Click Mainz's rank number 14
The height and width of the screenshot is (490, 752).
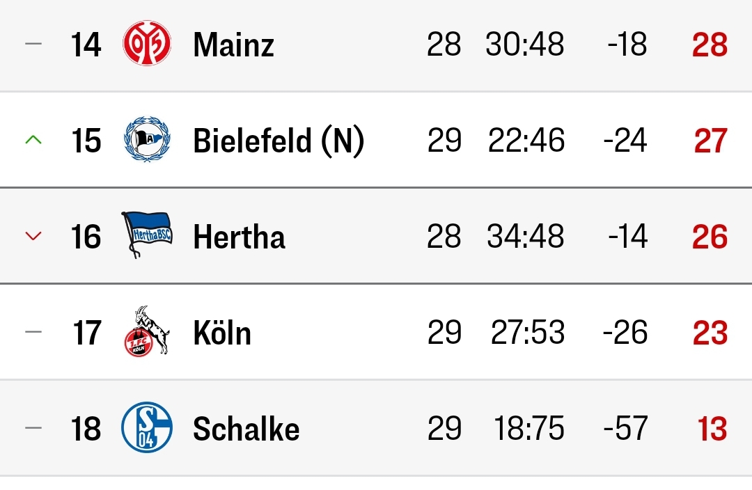coord(86,45)
